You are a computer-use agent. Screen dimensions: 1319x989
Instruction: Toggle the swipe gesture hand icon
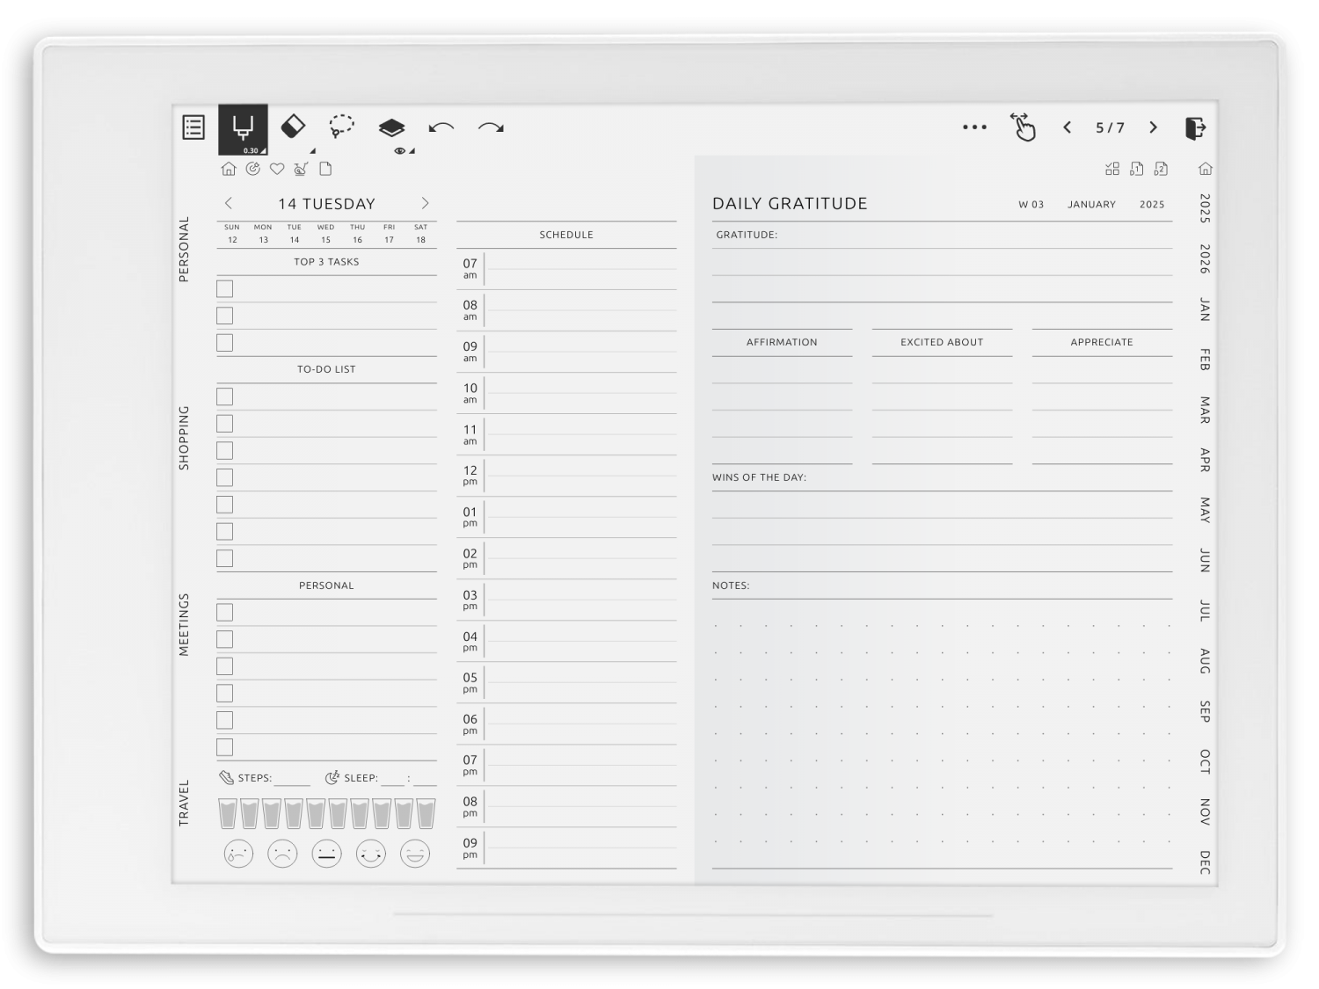click(x=1024, y=127)
